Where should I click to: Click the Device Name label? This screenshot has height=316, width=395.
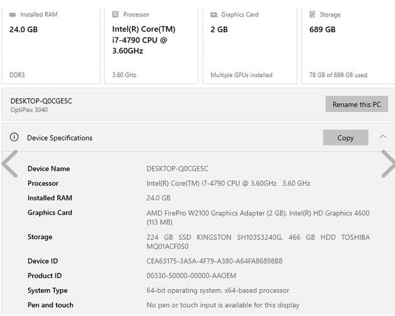pos(48,168)
